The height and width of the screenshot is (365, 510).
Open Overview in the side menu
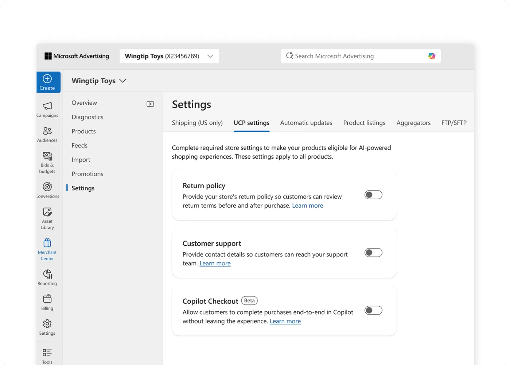84,103
